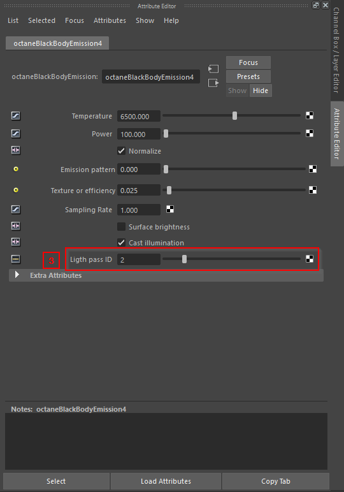Click the icon left of Cast illumination
Image resolution: width=344 pixels, height=492 pixels.
(16, 242)
